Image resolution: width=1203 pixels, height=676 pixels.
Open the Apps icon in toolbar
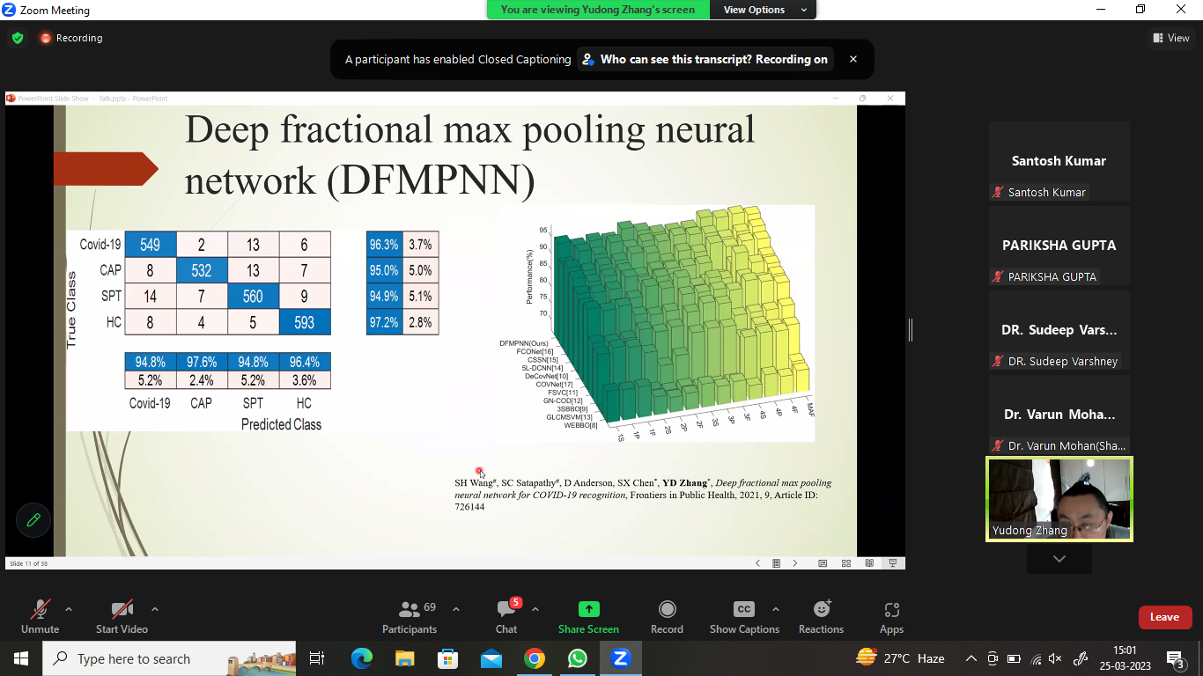(x=891, y=610)
